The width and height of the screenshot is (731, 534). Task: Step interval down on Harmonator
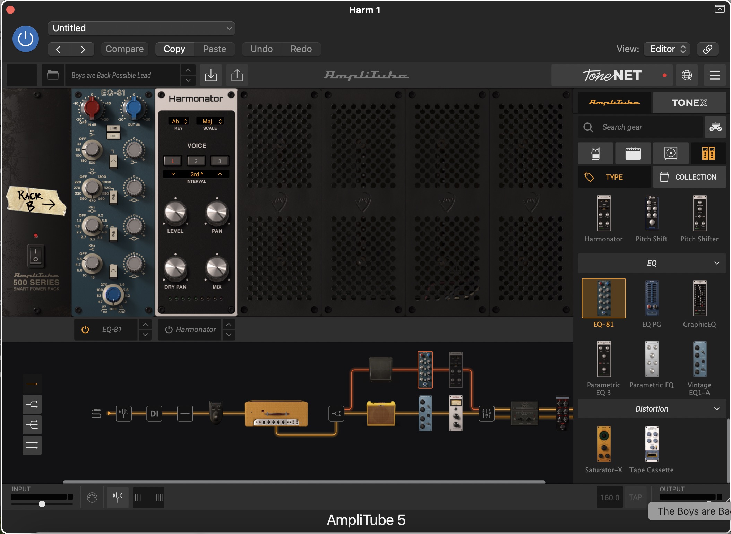coord(173,174)
